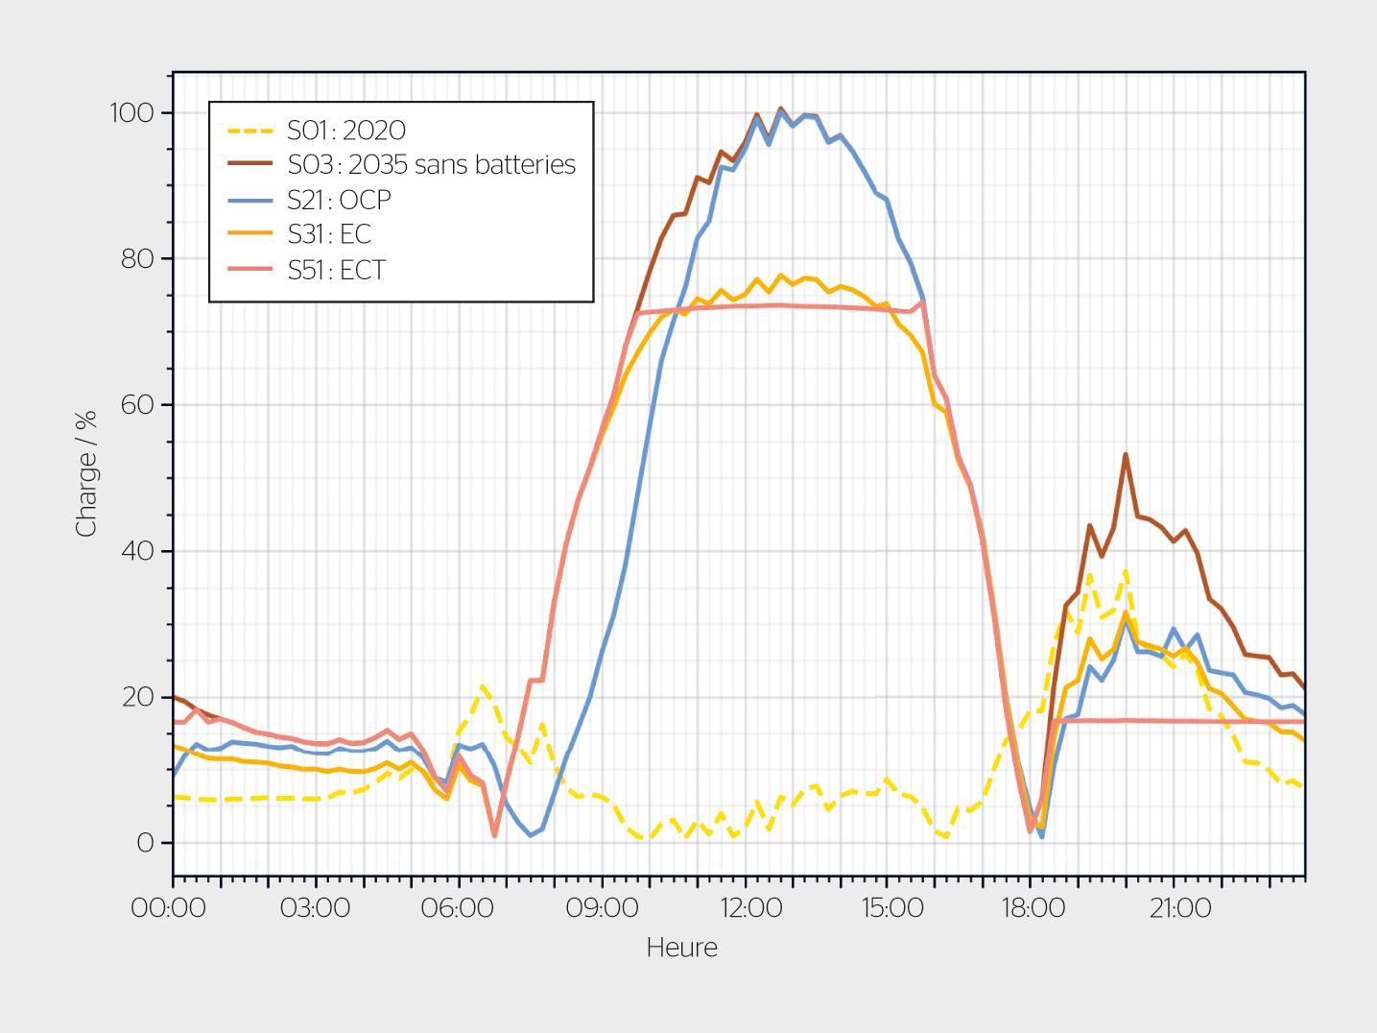The width and height of the screenshot is (1377, 1033).
Task: Click the 12:00 x-axis tick label
Action: coord(750,908)
